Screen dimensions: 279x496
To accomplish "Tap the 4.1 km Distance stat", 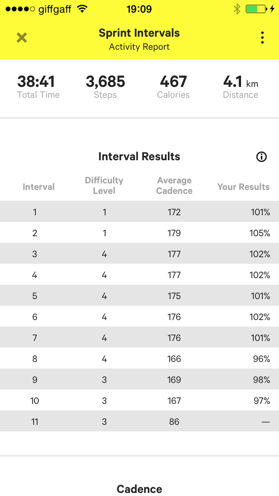I will 240,86.
